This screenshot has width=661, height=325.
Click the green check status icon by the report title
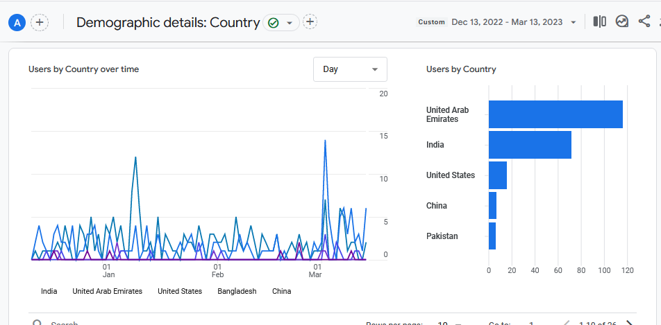pos(273,23)
